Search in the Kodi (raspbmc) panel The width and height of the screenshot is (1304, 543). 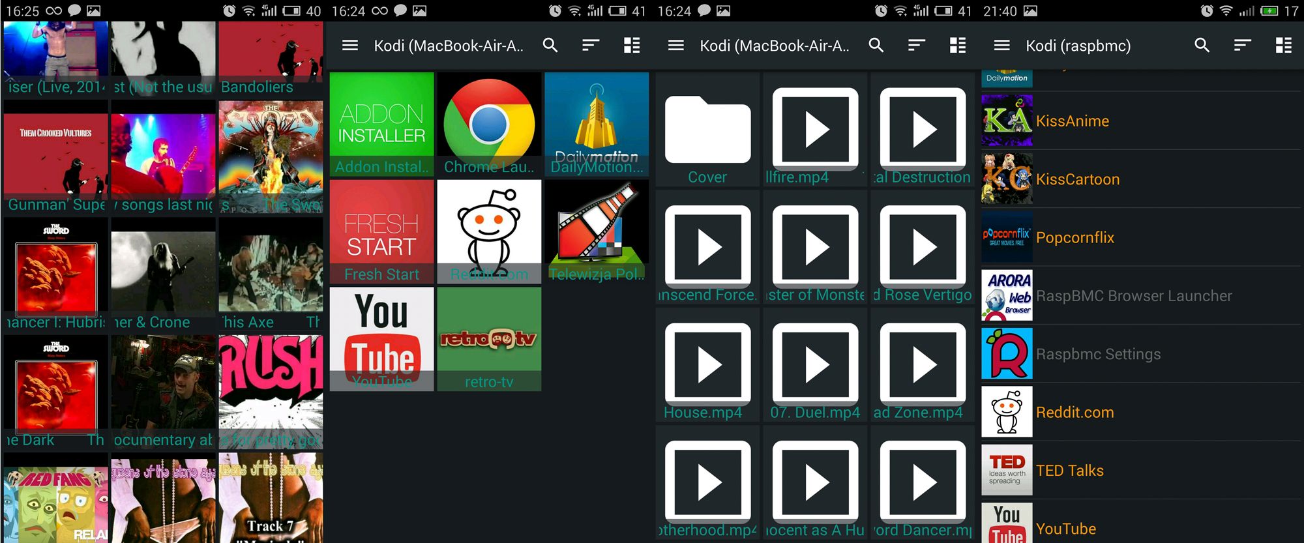[1202, 45]
